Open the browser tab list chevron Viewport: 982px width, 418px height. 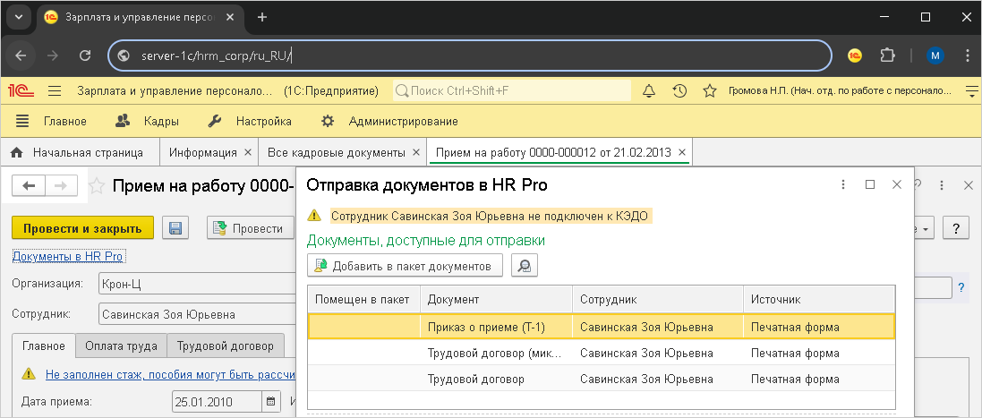[18, 17]
